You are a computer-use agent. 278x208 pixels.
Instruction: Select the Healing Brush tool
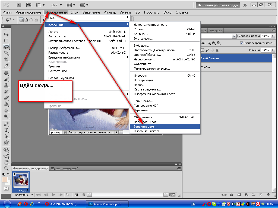pos(7,73)
